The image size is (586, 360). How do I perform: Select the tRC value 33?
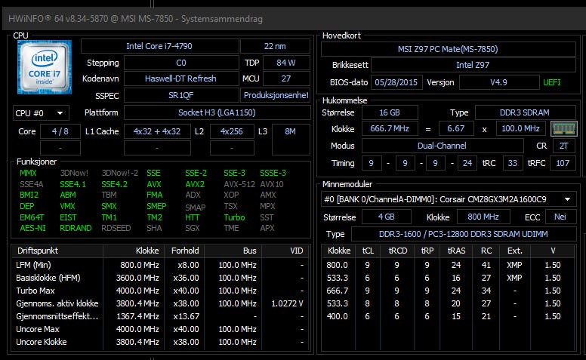pyautogui.click(x=513, y=163)
